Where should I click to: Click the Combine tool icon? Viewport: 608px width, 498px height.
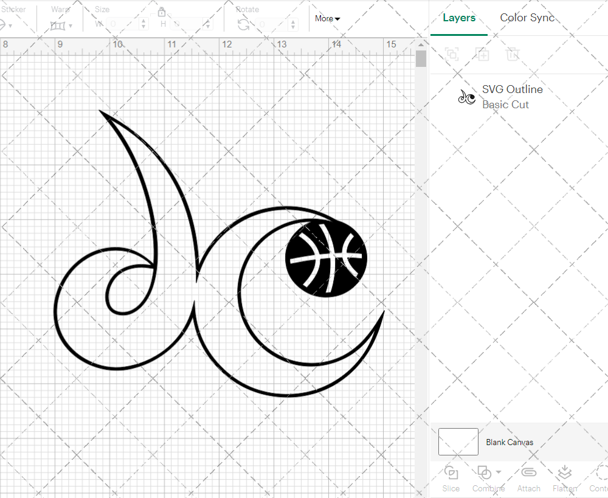click(485, 472)
